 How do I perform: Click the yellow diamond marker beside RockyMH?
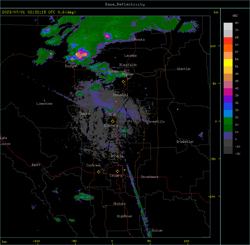click(72, 59)
